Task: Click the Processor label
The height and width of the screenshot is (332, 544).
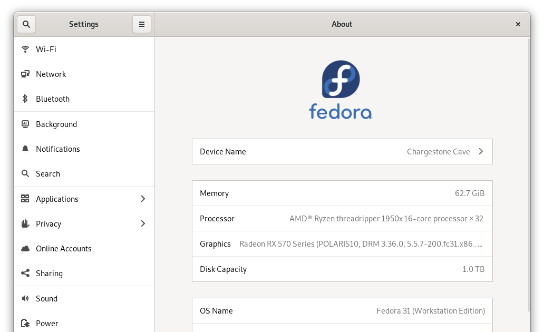Action: tap(217, 219)
